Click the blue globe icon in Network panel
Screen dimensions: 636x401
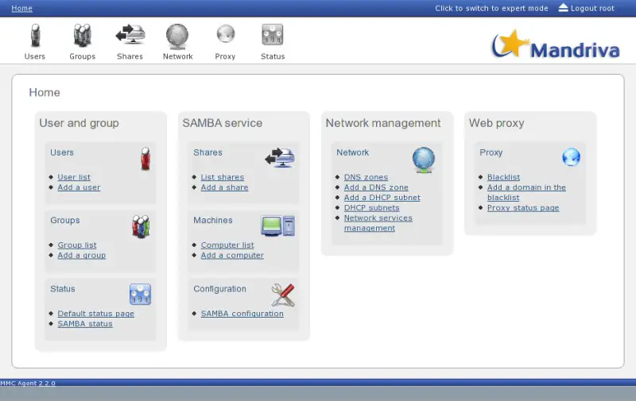(424, 160)
